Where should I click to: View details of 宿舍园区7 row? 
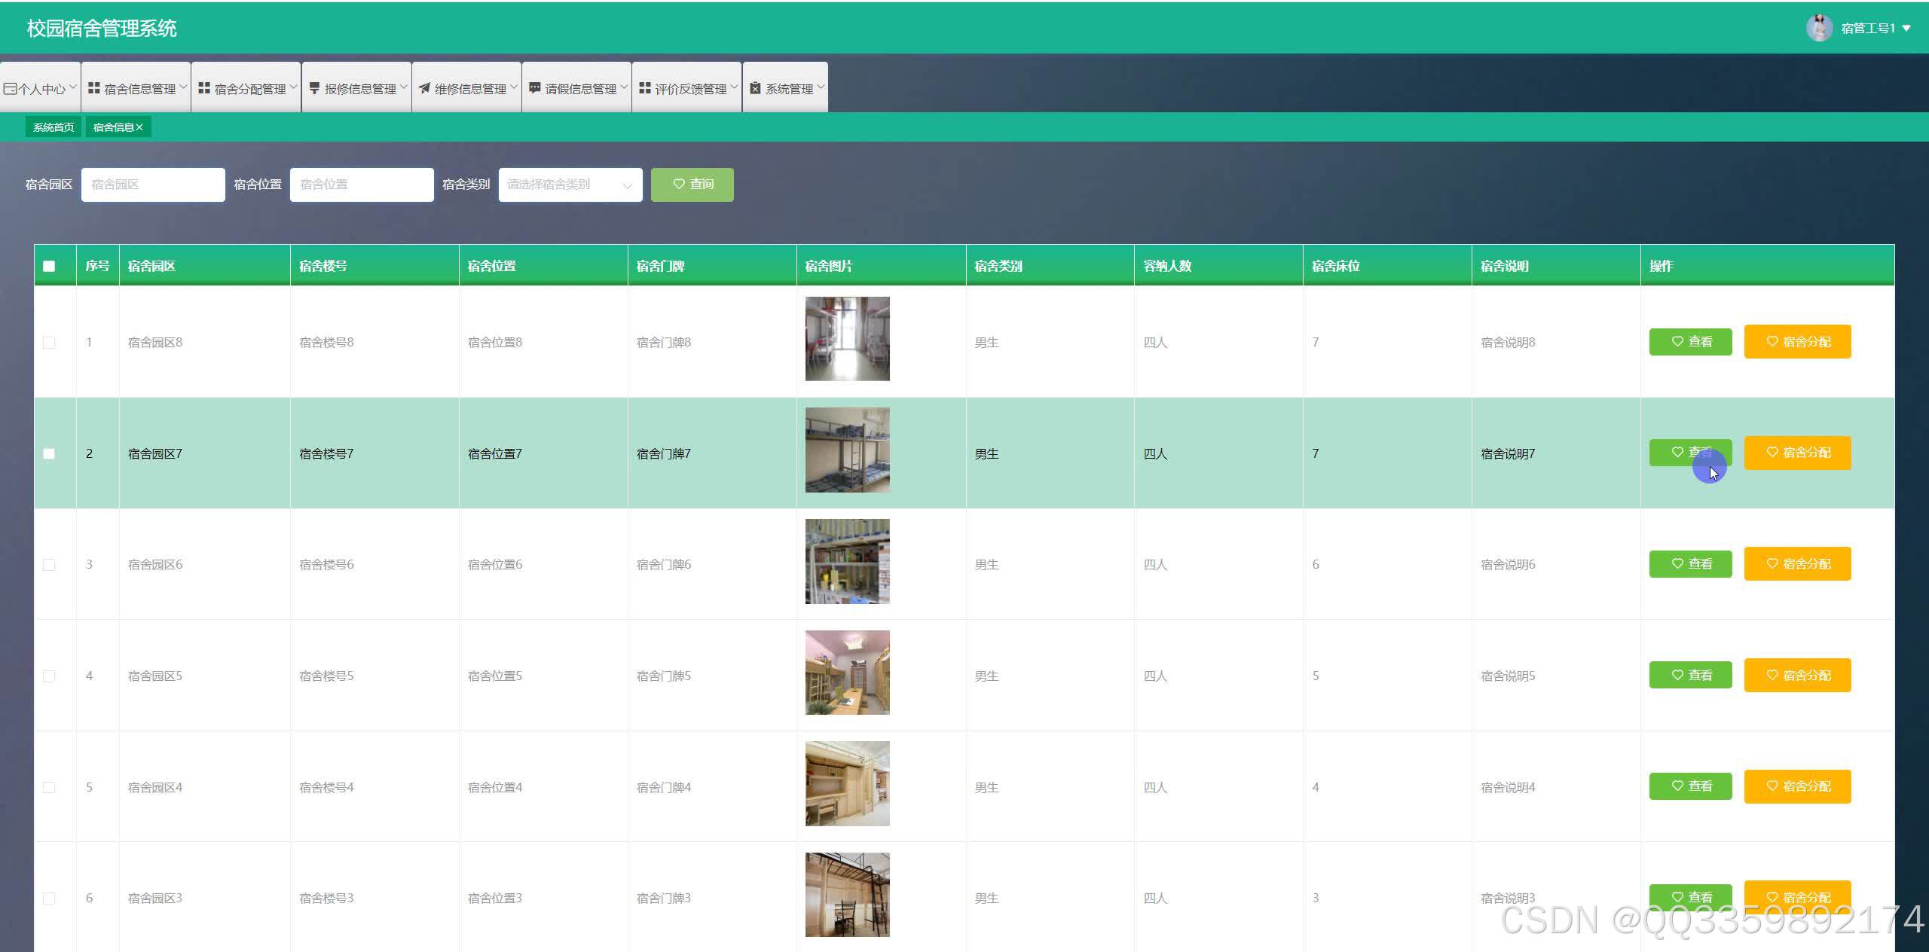1690,453
